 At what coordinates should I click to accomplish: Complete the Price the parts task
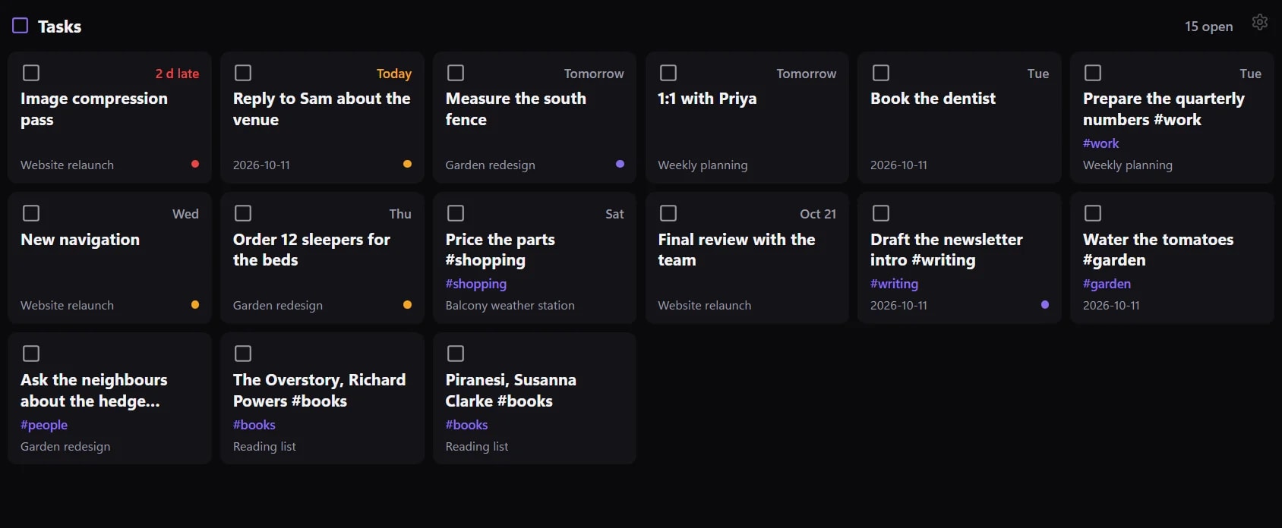click(x=456, y=213)
